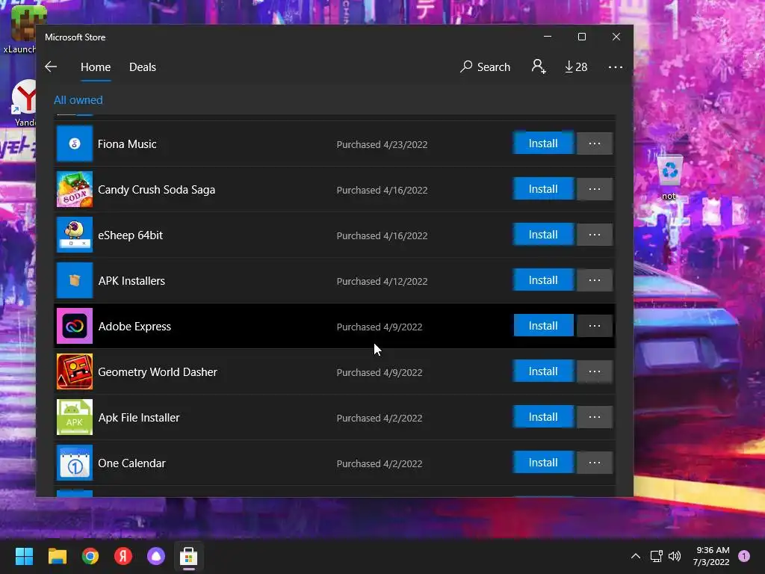Open Downloads and updates showing 28
The height and width of the screenshot is (574, 765).
click(576, 67)
